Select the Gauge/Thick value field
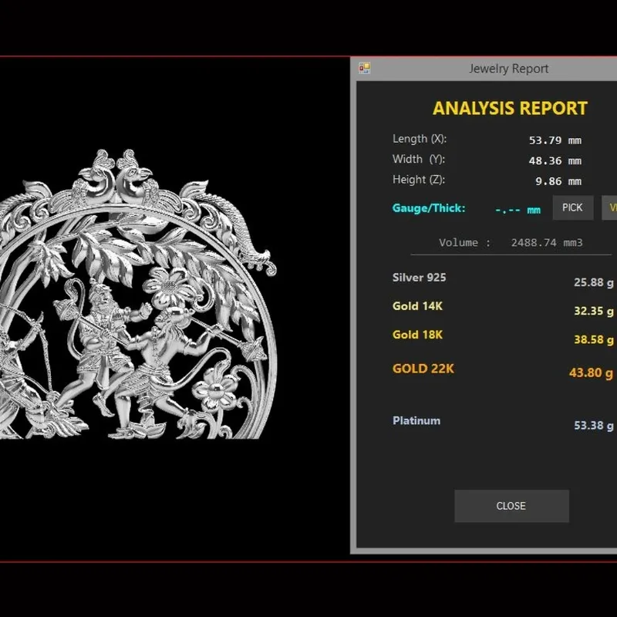The width and height of the screenshot is (617, 617). tap(518, 210)
